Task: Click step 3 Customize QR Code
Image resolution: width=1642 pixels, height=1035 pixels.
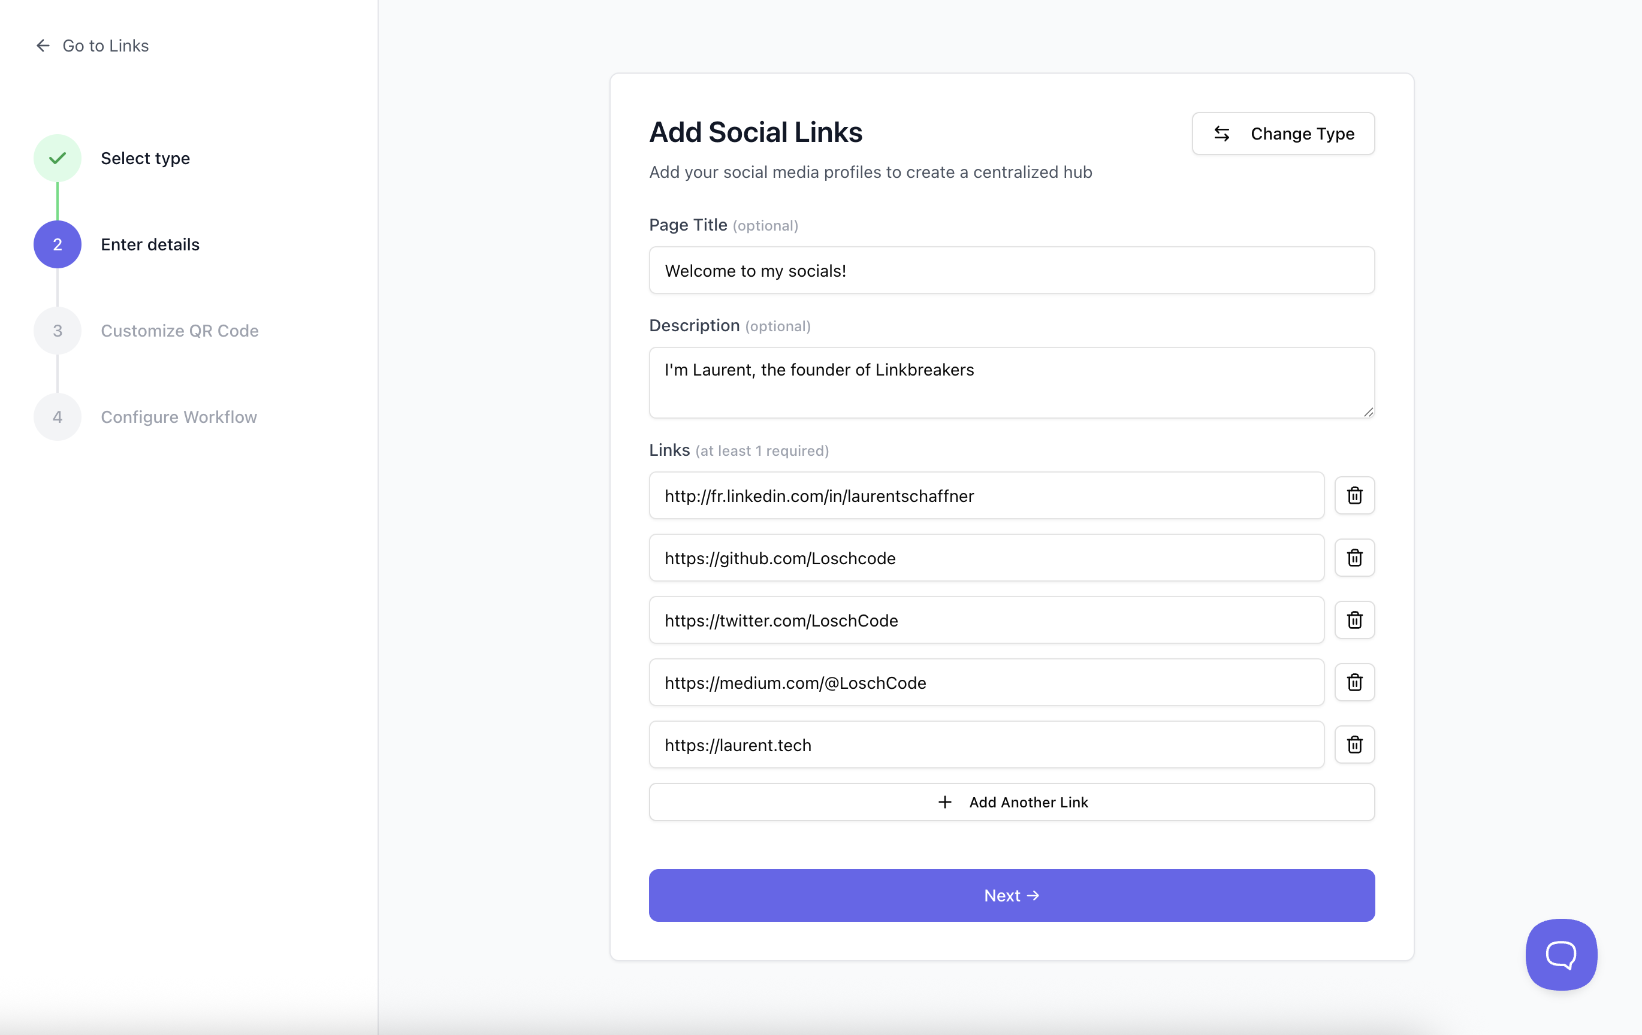Action: coord(56,331)
